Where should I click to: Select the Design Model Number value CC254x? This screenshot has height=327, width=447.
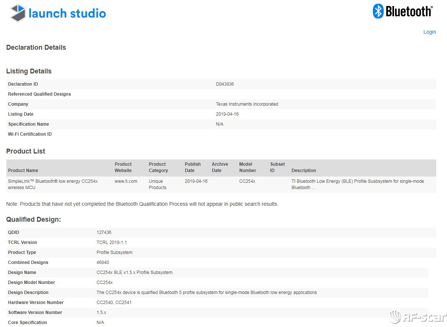tap(105, 283)
